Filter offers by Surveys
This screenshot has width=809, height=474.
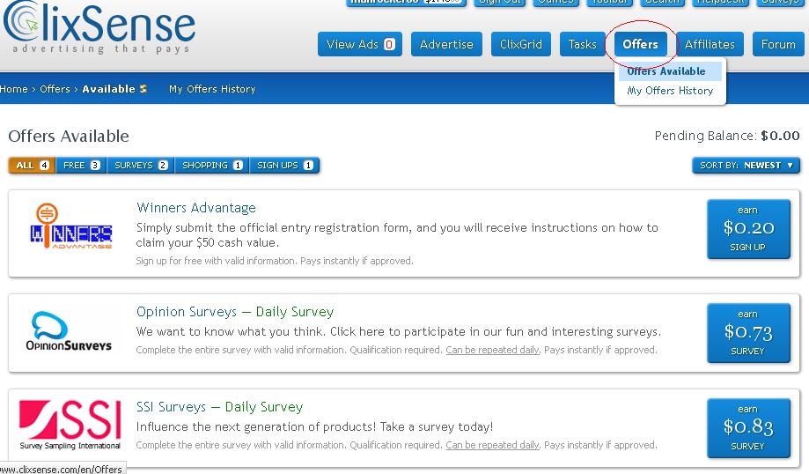pos(141,165)
